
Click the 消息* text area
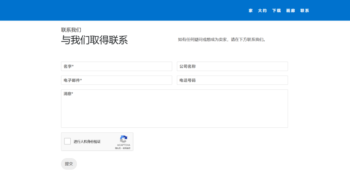click(175, 109)
